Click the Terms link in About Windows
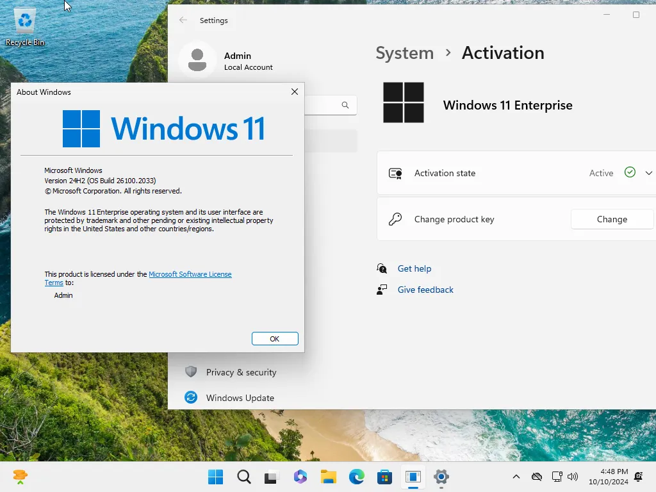 (54, 283)
